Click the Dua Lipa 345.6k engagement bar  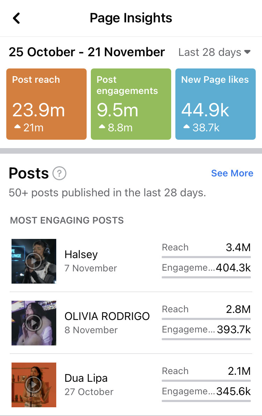pyautogui.click(x=206, y=401)
